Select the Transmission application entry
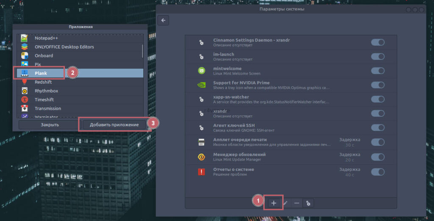This screenshot has height=221, width=434. [47, 109]
